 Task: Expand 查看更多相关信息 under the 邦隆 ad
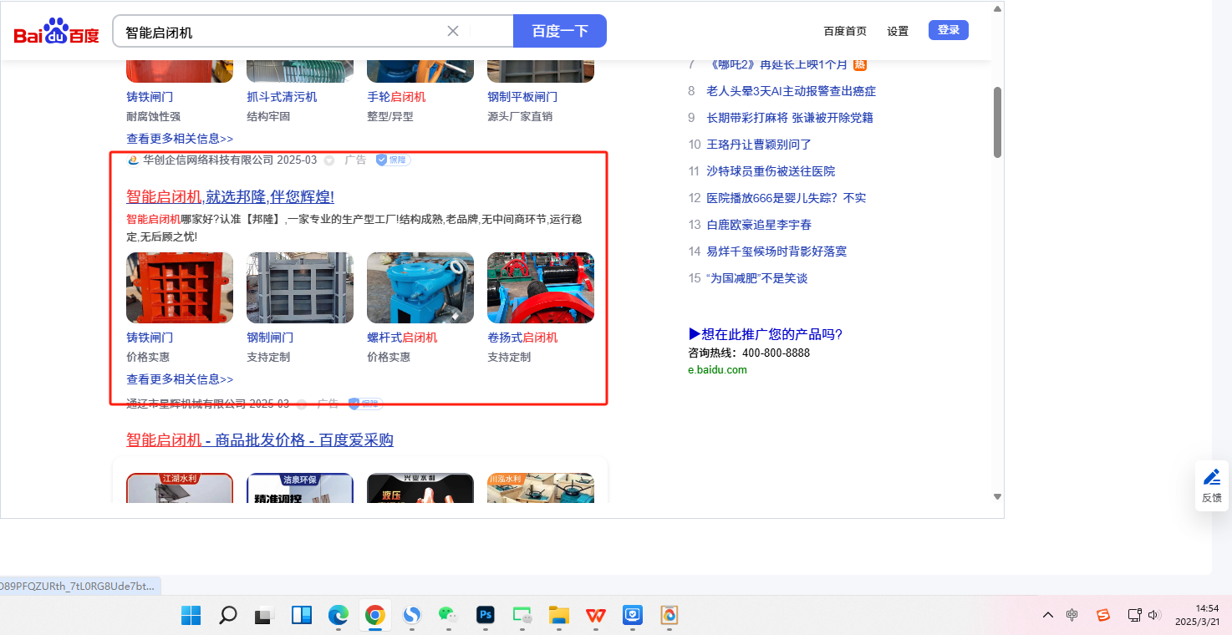(180, 378)
